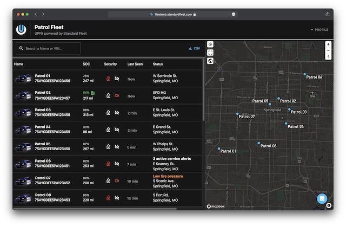The image size is (346, 226).
Task: Click the map attribution info icon
Action: coord(329,205)
